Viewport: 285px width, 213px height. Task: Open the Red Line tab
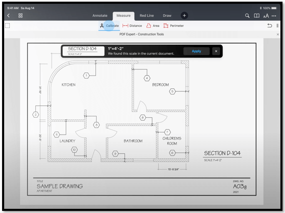[147, 16]
